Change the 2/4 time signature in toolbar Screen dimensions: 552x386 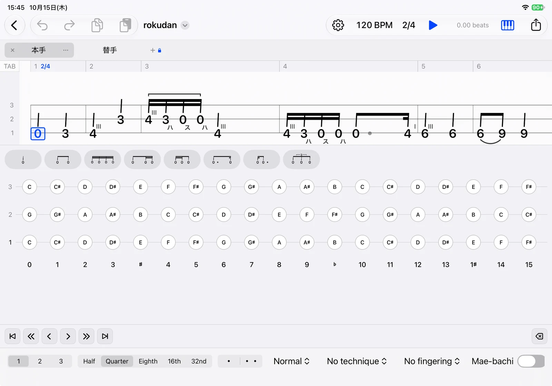(408, 25)
